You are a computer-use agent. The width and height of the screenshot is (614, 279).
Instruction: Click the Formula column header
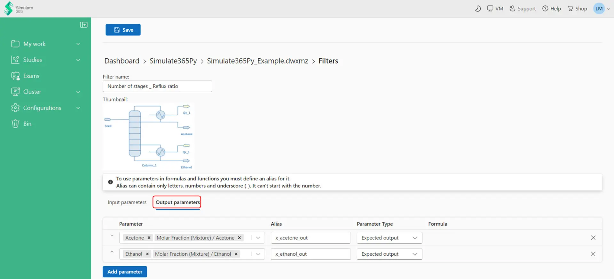pyautogui.click(x=438, y=224)
